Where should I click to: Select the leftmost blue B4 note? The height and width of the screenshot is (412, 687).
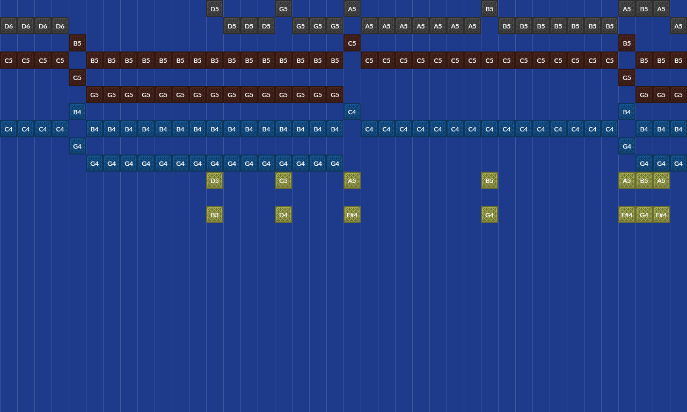(77, 112)
